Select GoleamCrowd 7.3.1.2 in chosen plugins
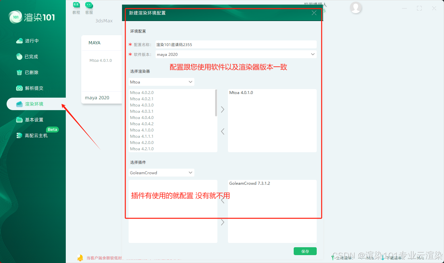 click(x=250, y=183)
